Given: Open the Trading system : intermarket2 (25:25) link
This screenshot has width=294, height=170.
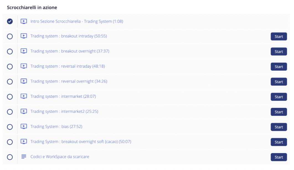Looking at the screenshot, I should [x=64, y=111].
